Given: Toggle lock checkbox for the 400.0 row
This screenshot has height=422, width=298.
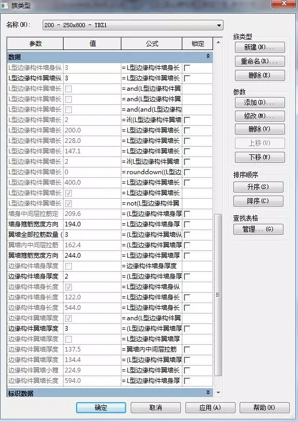Looking at the screenshot, I should (187, 183).
